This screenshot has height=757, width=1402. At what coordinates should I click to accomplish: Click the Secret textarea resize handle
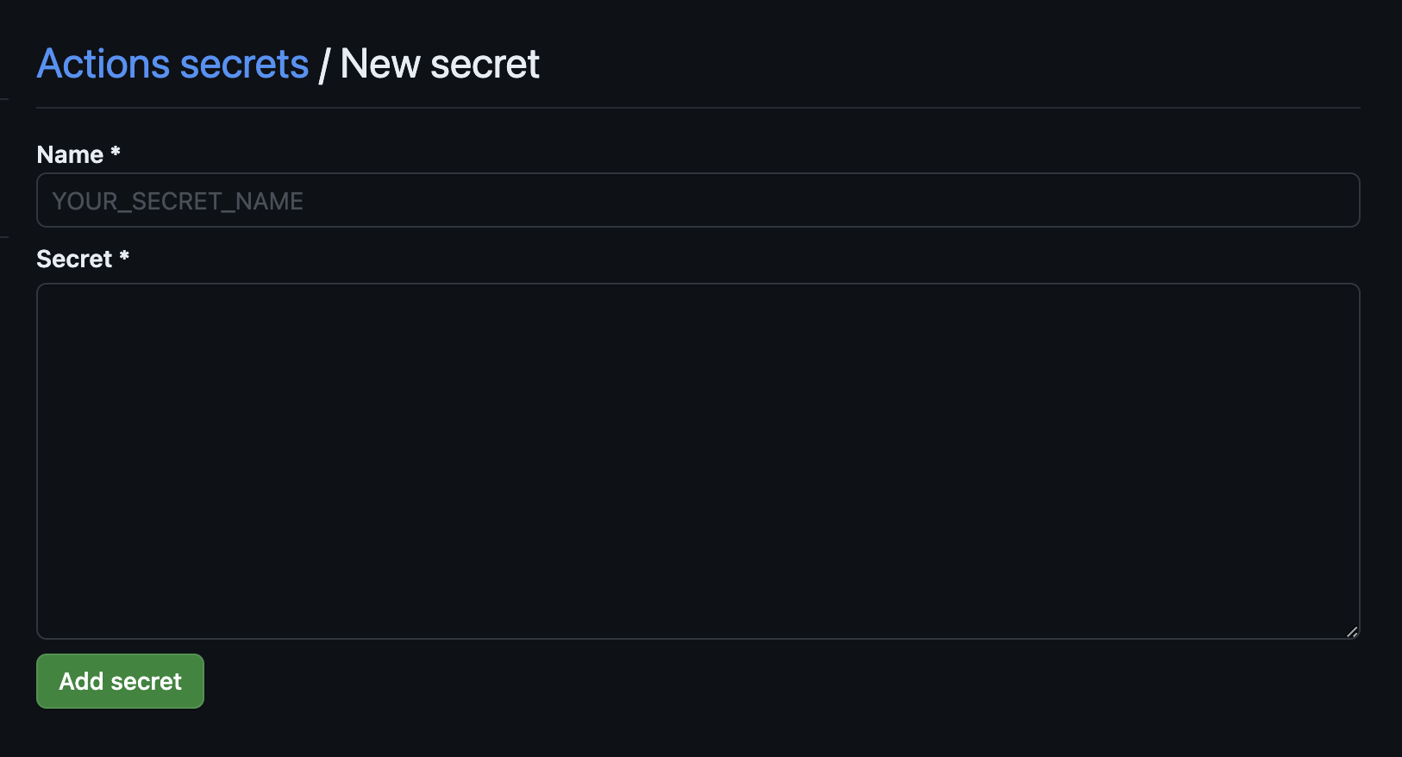pos(1352,632)
